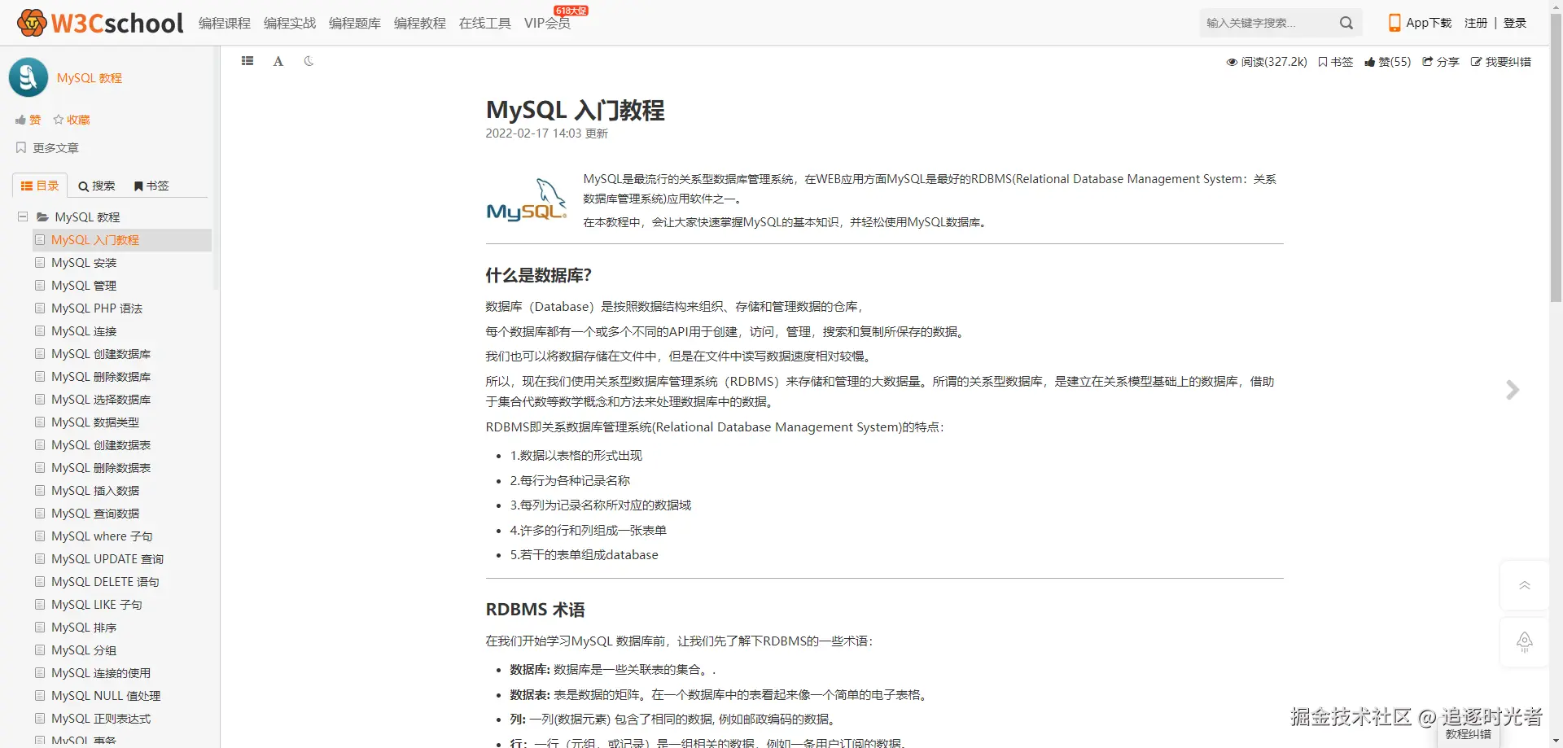The width and height of the screenshot is (1563, 748).
Task: Open MySQL 插入数据 chapter
Action: point(95,491)
